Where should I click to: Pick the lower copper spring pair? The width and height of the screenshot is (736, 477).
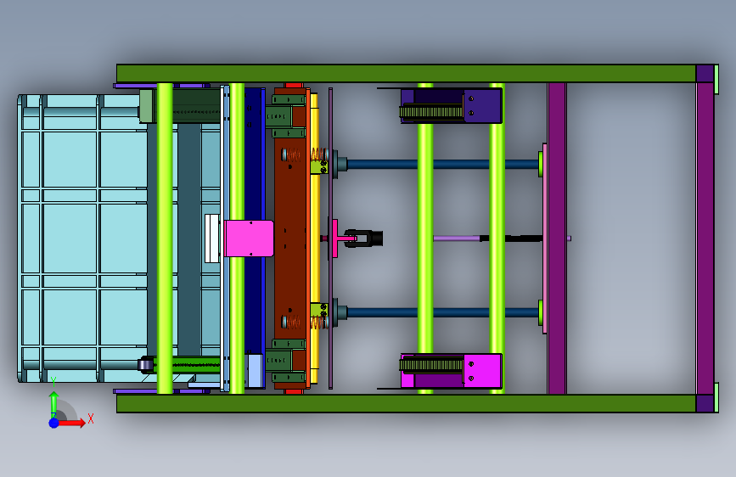tap(305, 322)
